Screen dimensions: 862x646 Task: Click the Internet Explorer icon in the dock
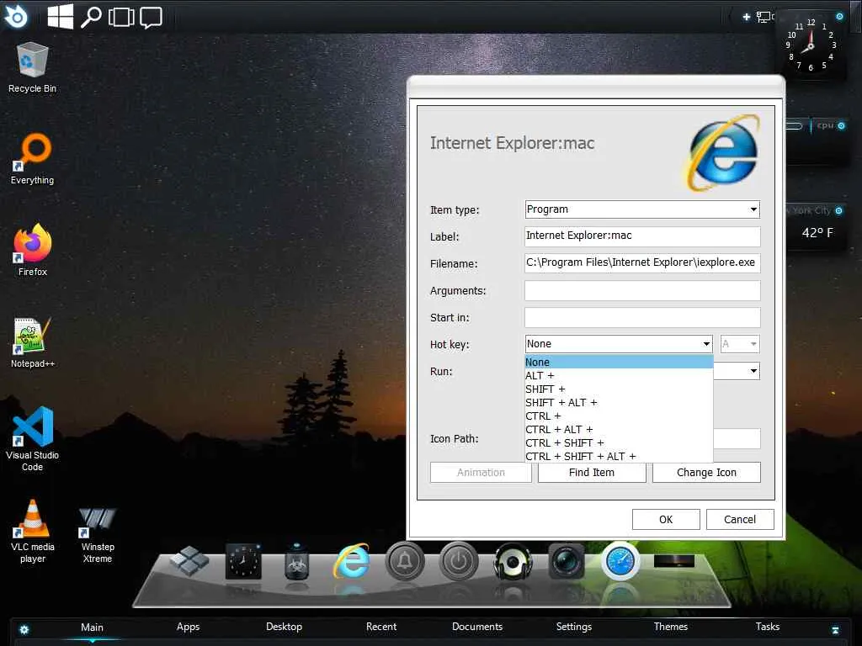tap(351, 561)
